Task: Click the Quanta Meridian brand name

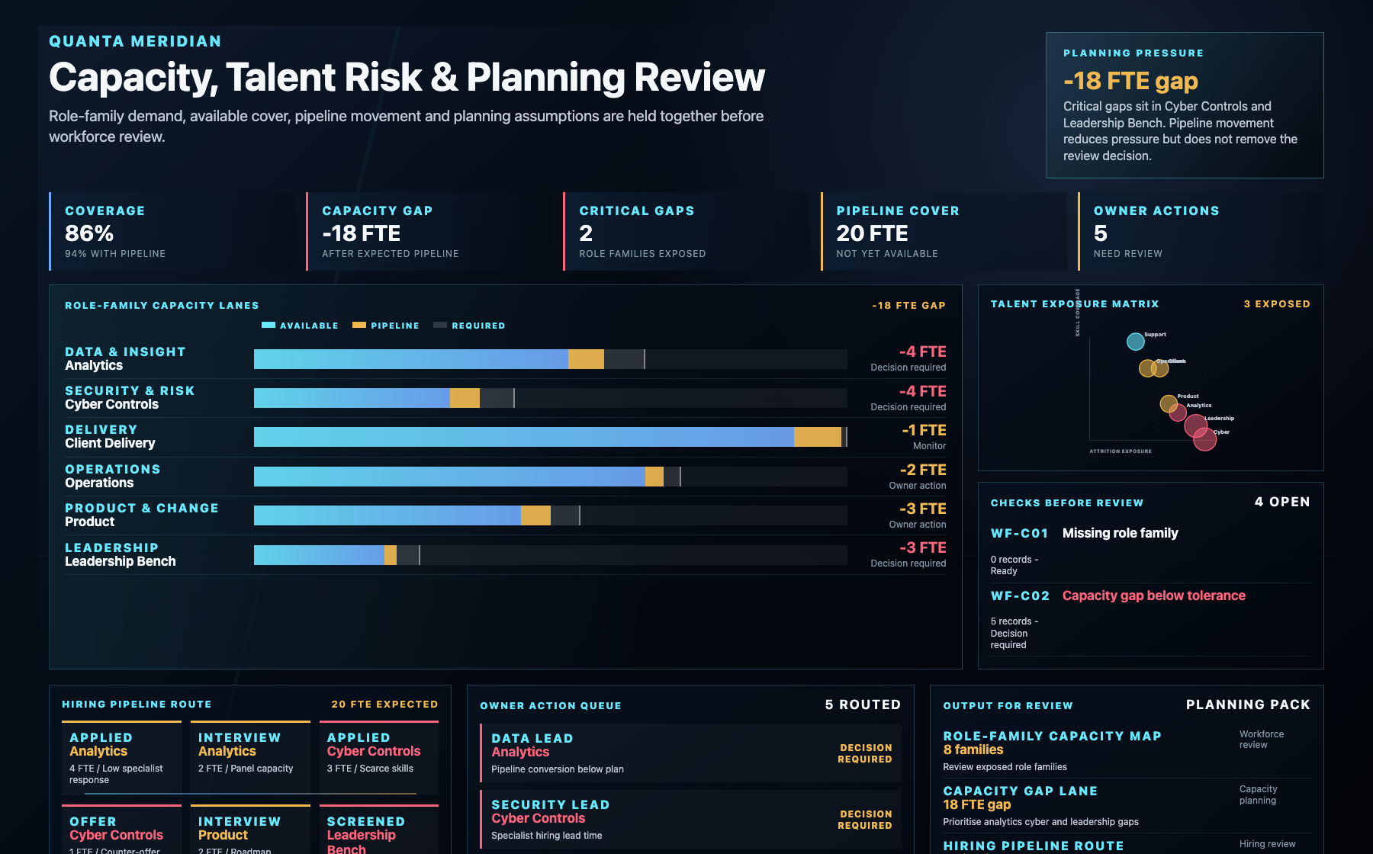Action: tap(135, 41)
